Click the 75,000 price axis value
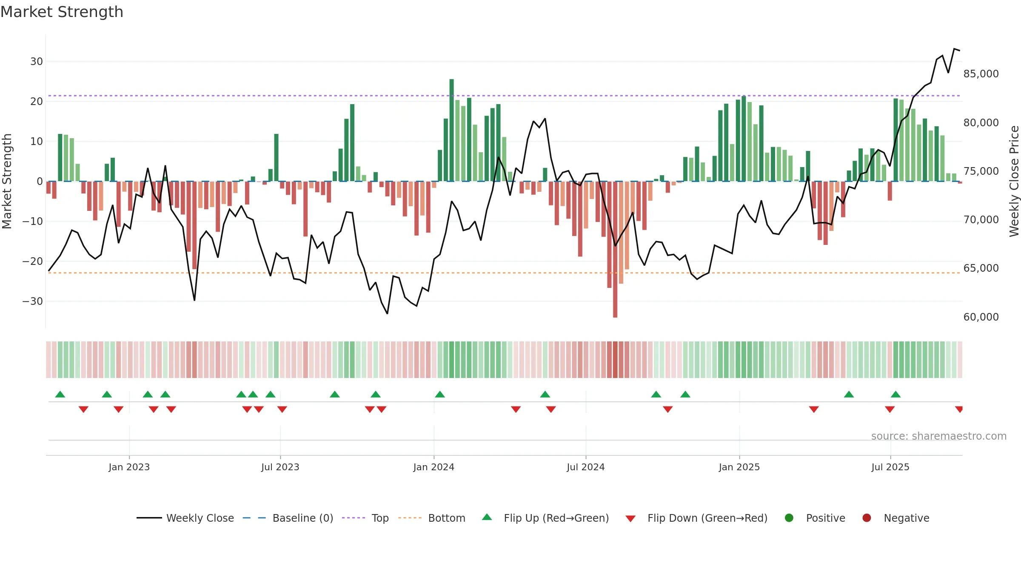The image size is (1021, 574). [x=981, y=171]
